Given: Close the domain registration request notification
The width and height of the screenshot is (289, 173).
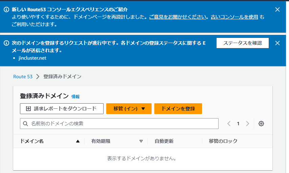Looking at the screenshot, I should [x=277, y=43].
